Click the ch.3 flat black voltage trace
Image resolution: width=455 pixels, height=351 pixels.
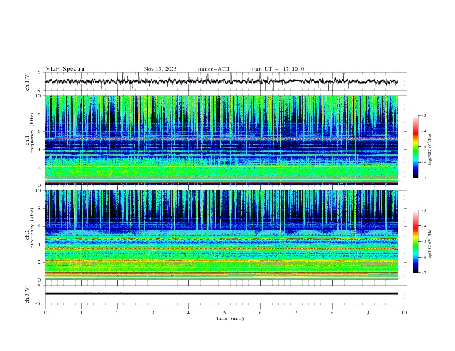pyautogui.click(x=221, y=294)
